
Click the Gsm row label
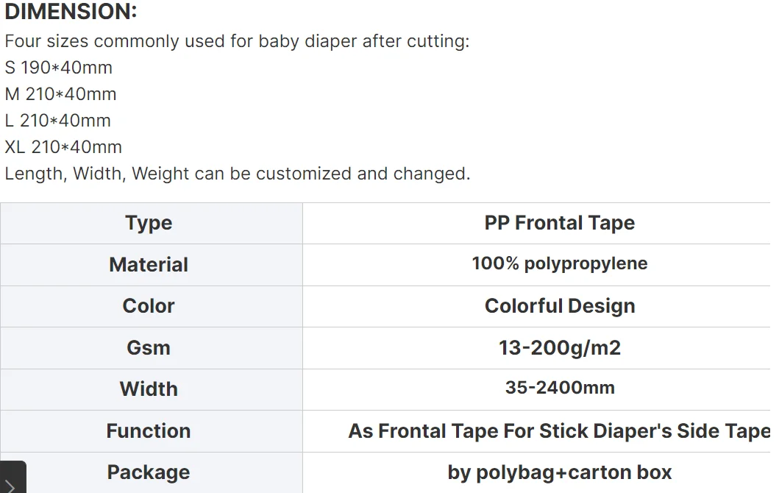(x=149, y=348)
